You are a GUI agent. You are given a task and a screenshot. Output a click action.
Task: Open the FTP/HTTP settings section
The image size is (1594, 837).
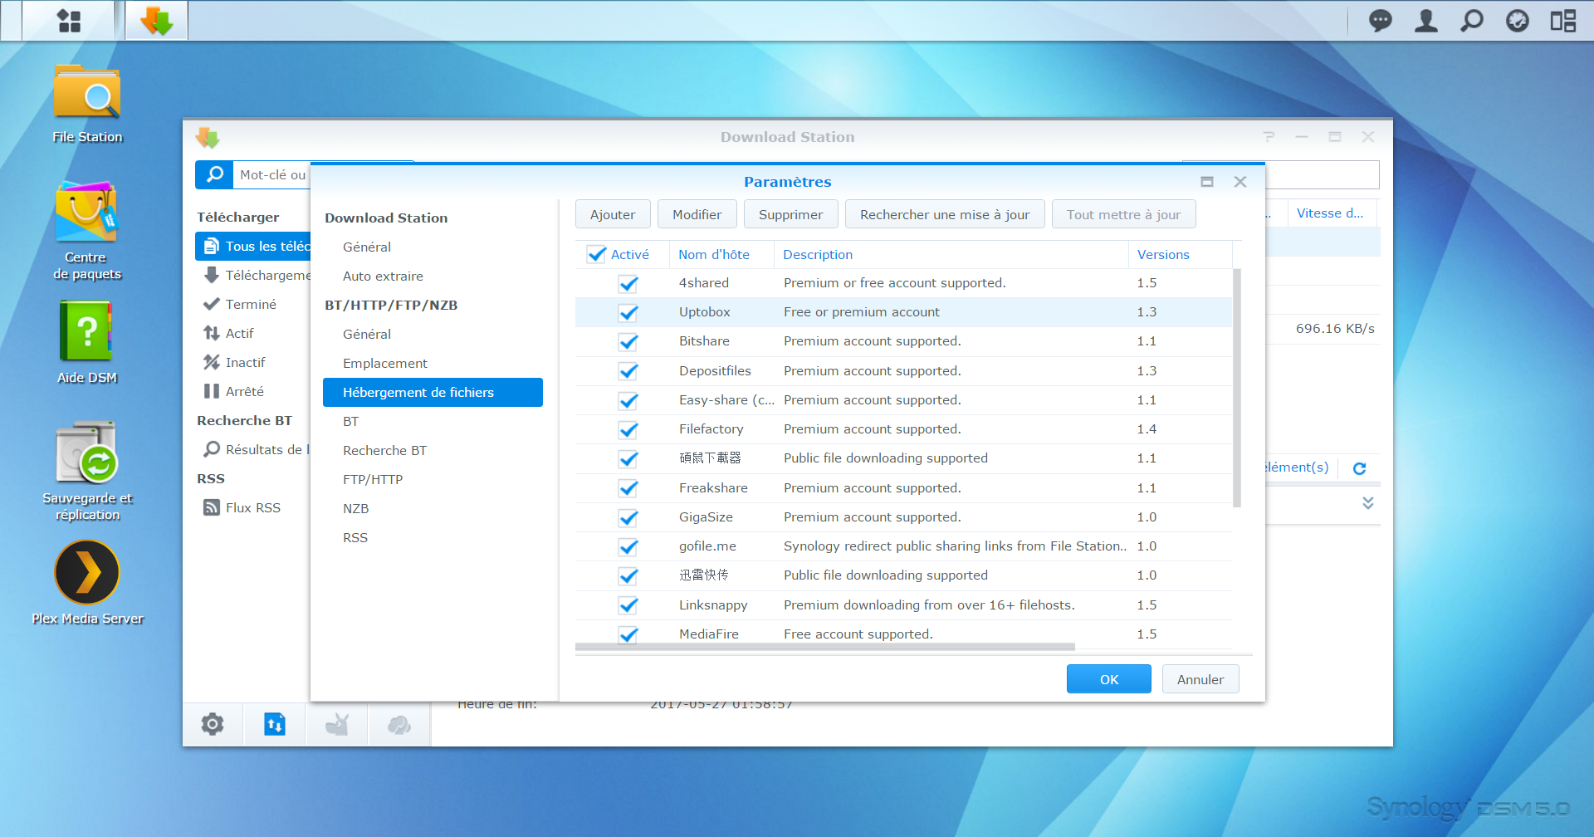tap(372, 480)
